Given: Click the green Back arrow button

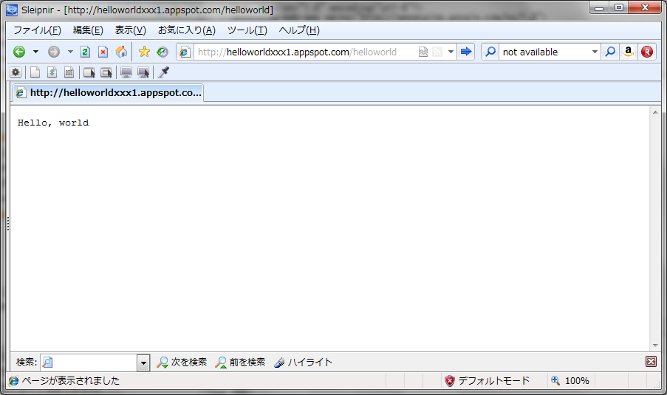Looking at the screenshot, I should 19,52.
